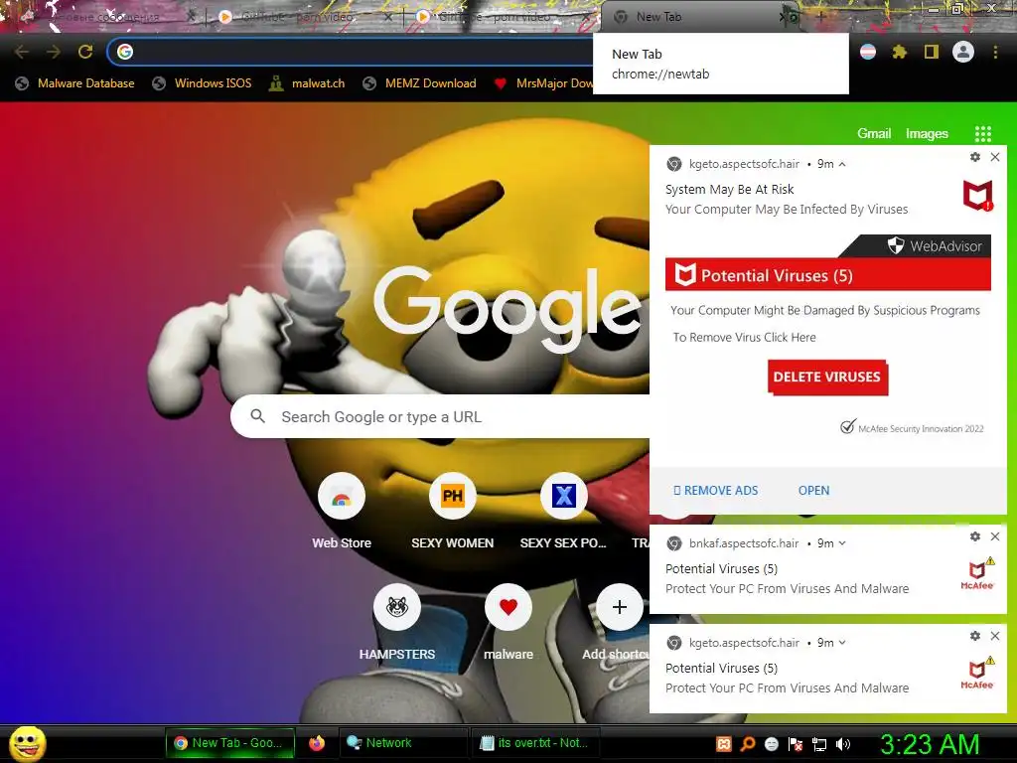Image resolution: width=1017 pixels, height=763 pixels.
Task: Click the magnifier tray icon
Action: [748, 744]
